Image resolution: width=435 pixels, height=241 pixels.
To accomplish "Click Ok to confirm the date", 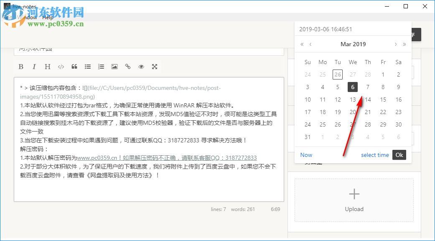I will [x=399, y=154].
